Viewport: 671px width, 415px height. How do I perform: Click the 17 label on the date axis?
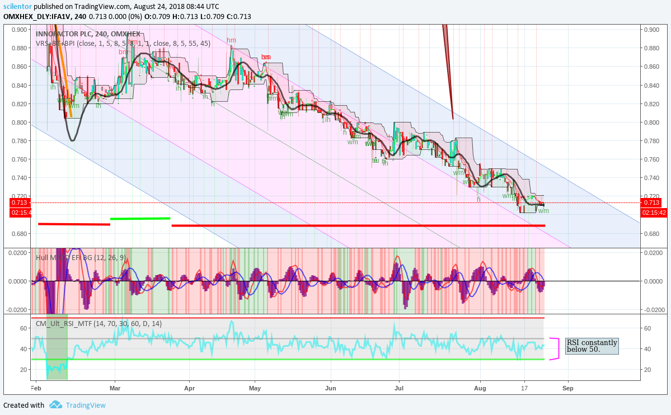pos(524,388)
